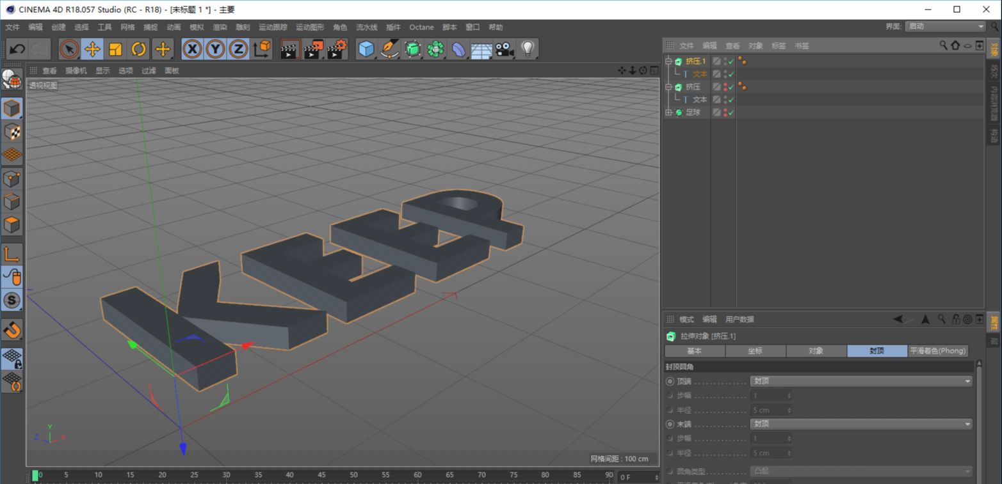1002x484 pixels.
Task: Switch to the 平滑着色(Phong) tab
Action: pyautogui.click(x=938, y=351)
